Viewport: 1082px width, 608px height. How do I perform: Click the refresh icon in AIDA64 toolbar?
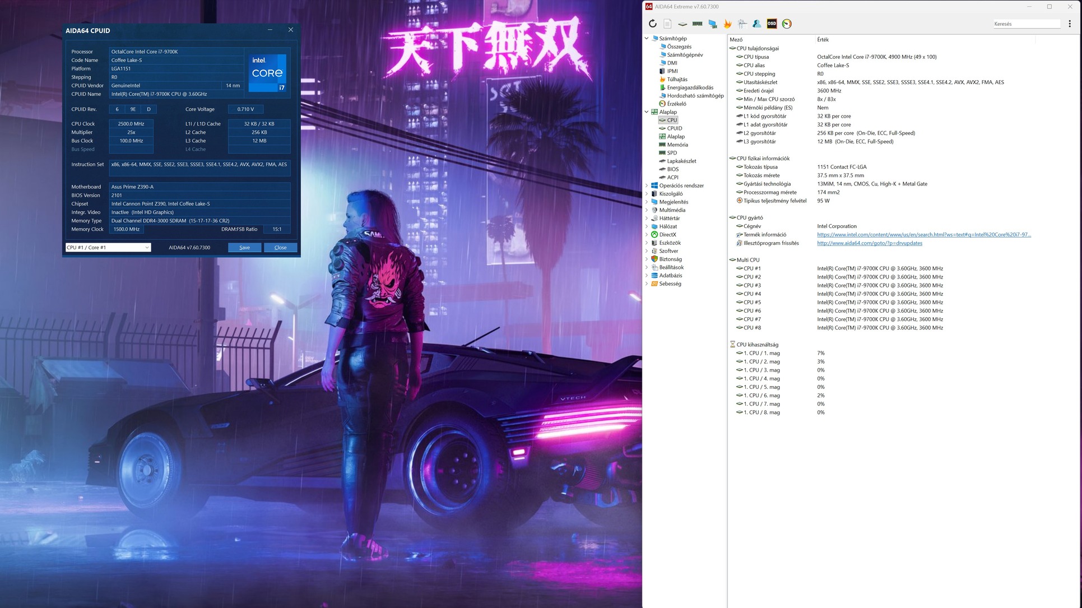point(652,24)
